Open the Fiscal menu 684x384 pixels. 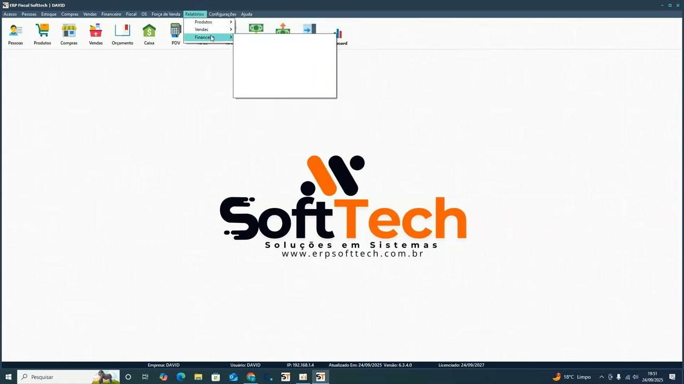[x=131, y=14]
